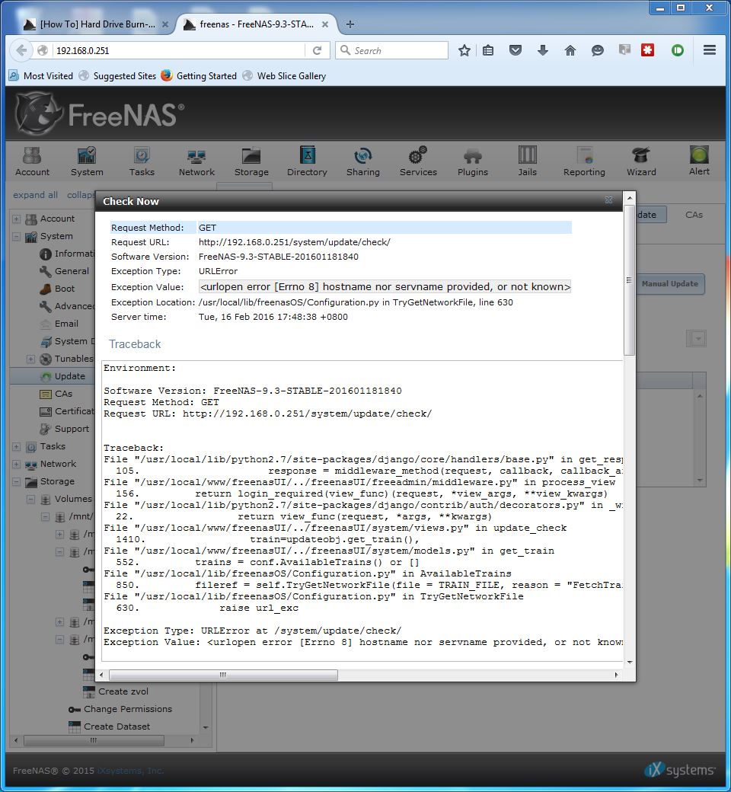Screen dimensions: 731x792
Task: Click the FreeNAS logo
Action: (x=100, y=114)
